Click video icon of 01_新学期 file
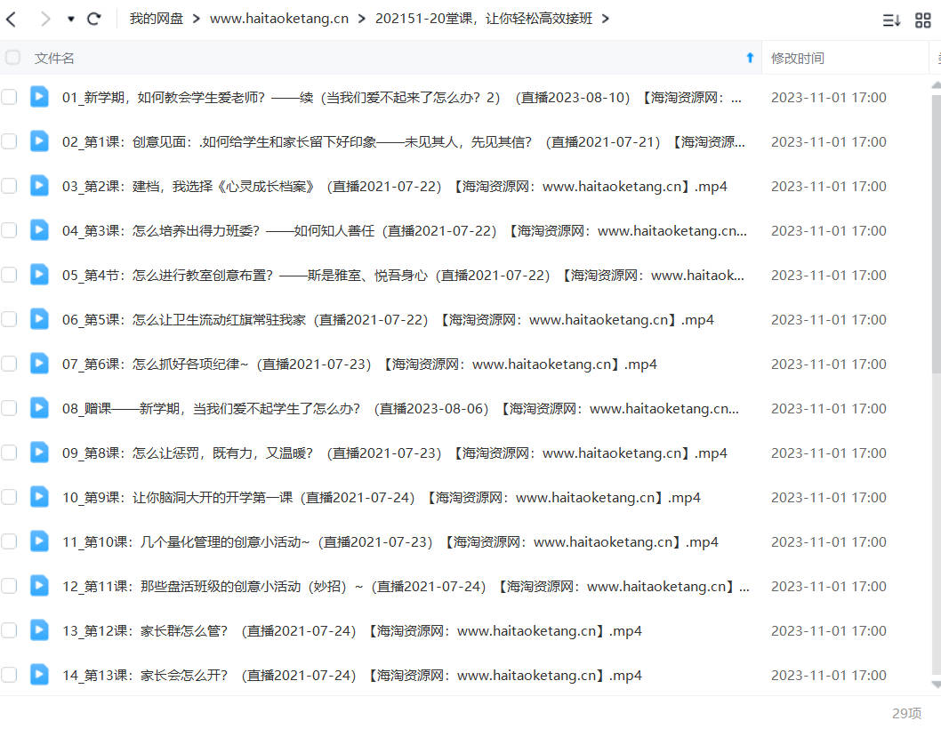941x729 pixels. (39, 96)
